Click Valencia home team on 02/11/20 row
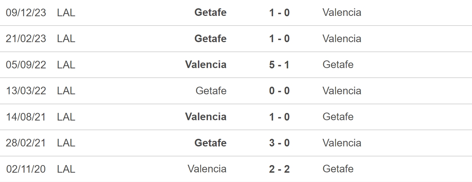This screenshot has width=472, height=182. click(207, 169)
